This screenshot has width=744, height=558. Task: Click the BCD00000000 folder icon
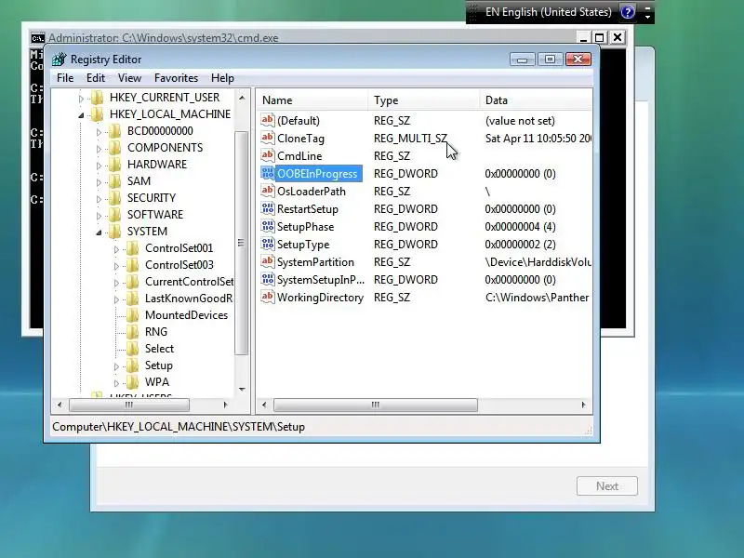point(114,131)
